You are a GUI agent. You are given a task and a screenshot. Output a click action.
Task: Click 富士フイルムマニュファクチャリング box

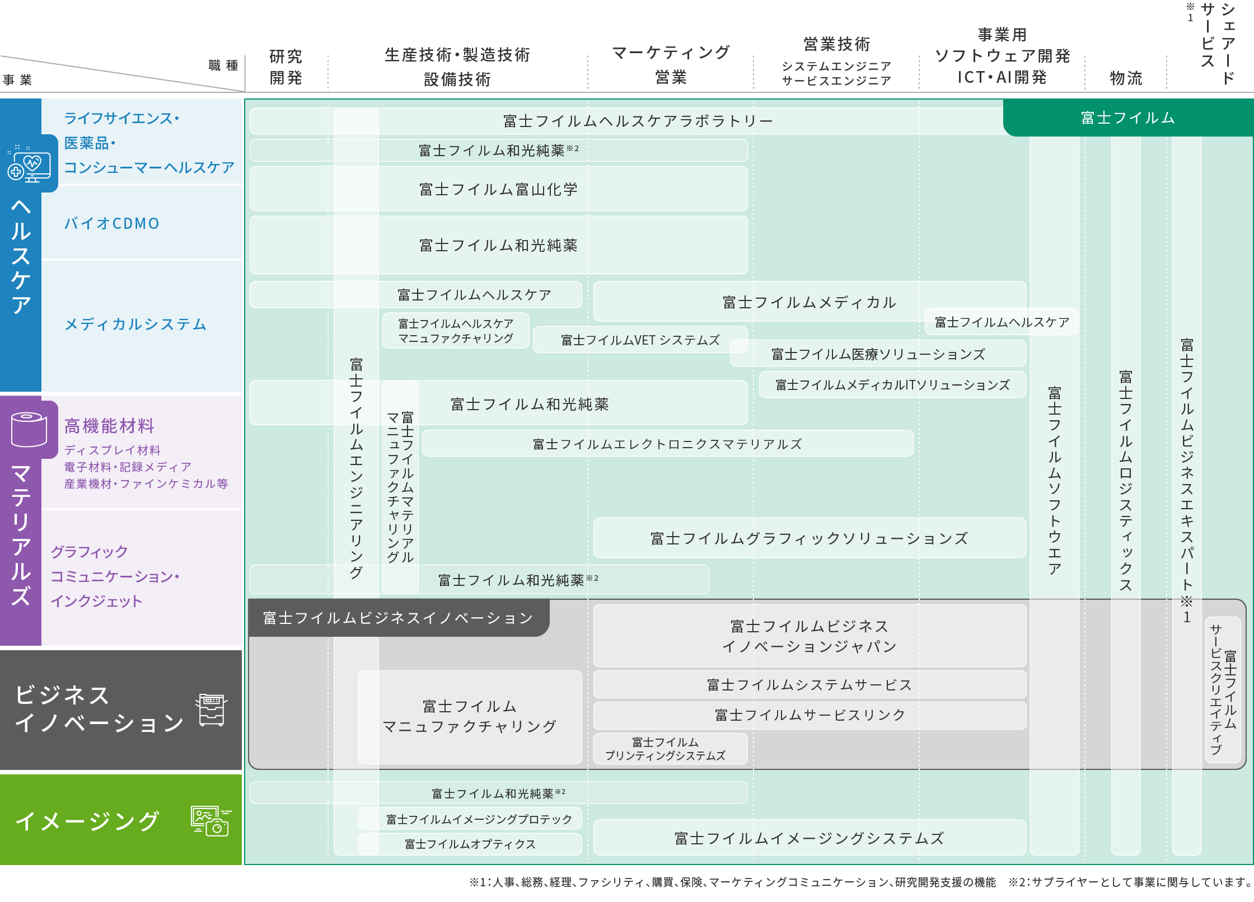(x=470, y=717)
